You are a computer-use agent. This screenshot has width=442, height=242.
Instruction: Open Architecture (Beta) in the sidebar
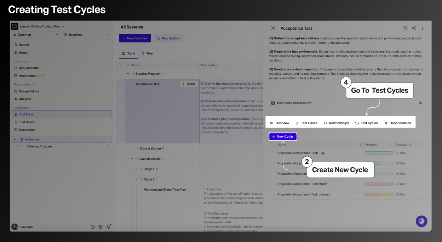[29, 75]
